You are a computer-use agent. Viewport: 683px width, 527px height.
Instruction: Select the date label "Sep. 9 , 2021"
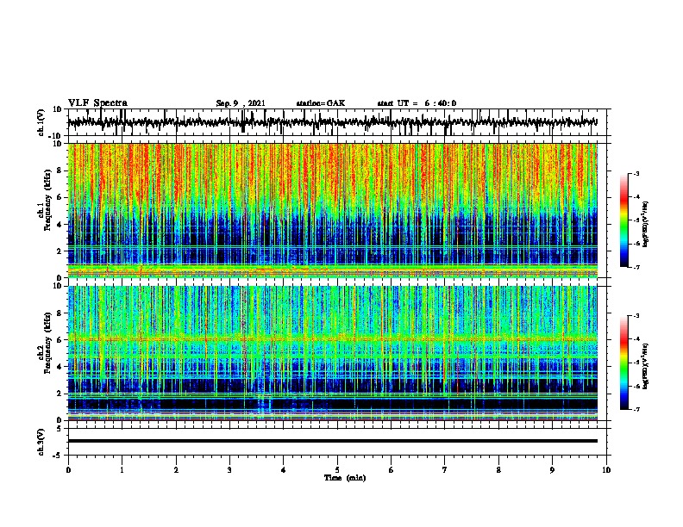pos(241,103)
